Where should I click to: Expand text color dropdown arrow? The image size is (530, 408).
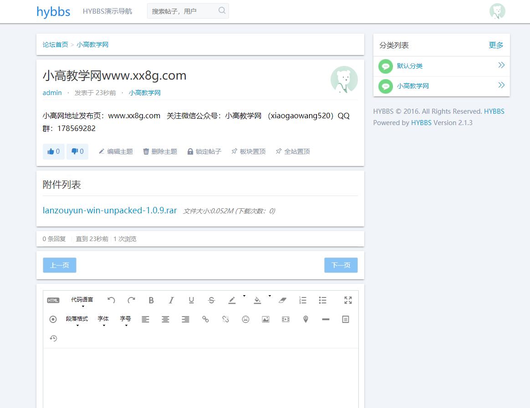pos(244,296)
